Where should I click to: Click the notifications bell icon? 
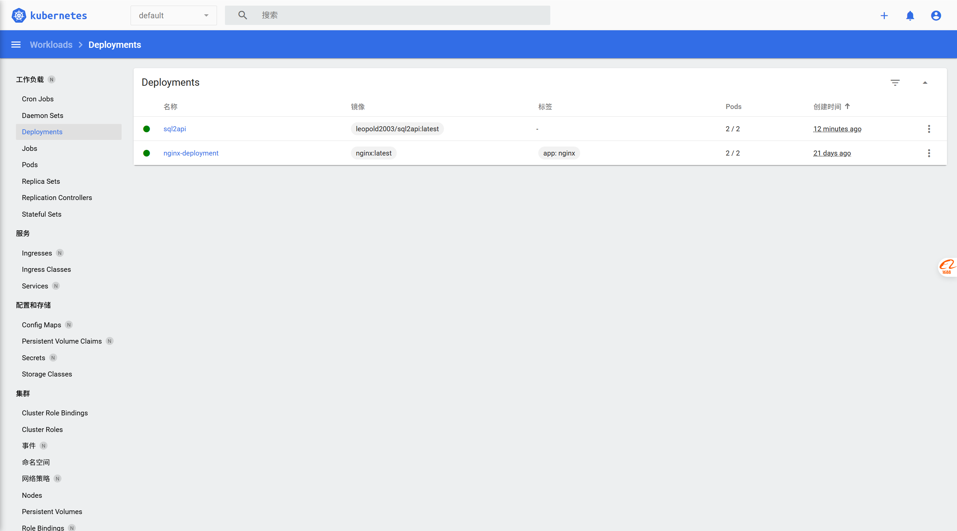pyautogui.click(x=910, y=16)
